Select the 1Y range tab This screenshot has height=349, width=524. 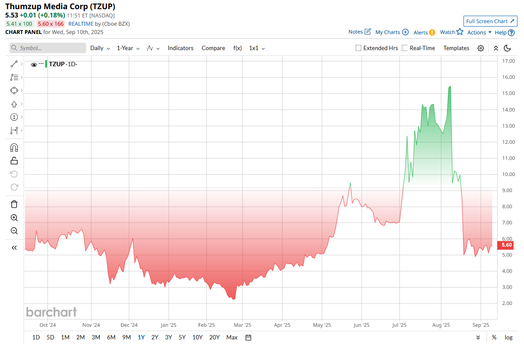141,337
